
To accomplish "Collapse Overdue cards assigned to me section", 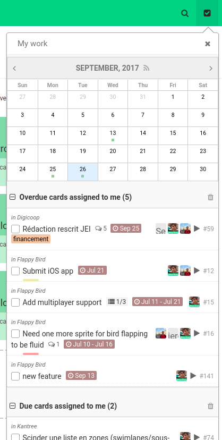I will (x=12, y=197).
